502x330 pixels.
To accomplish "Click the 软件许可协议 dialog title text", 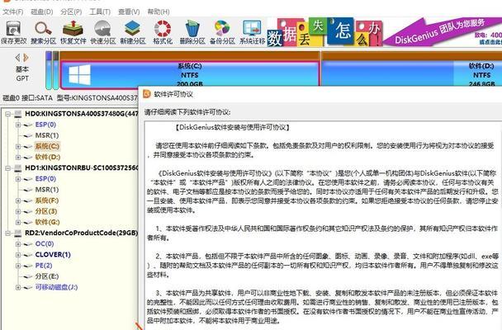I will point(173,94).
